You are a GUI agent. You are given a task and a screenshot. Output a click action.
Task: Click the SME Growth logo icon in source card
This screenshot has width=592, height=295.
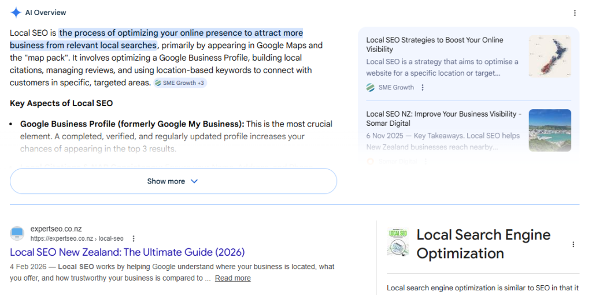pyautogui.click(x=371, y=88)
